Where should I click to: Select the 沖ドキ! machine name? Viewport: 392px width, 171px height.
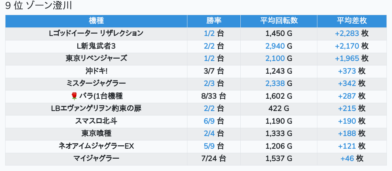[96, 71]
